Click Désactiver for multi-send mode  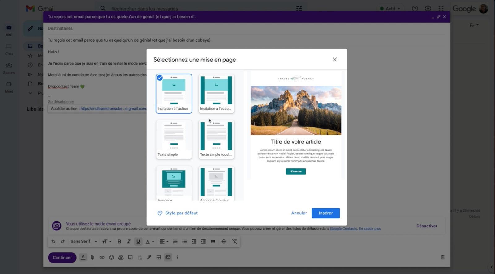click(427, 226)
